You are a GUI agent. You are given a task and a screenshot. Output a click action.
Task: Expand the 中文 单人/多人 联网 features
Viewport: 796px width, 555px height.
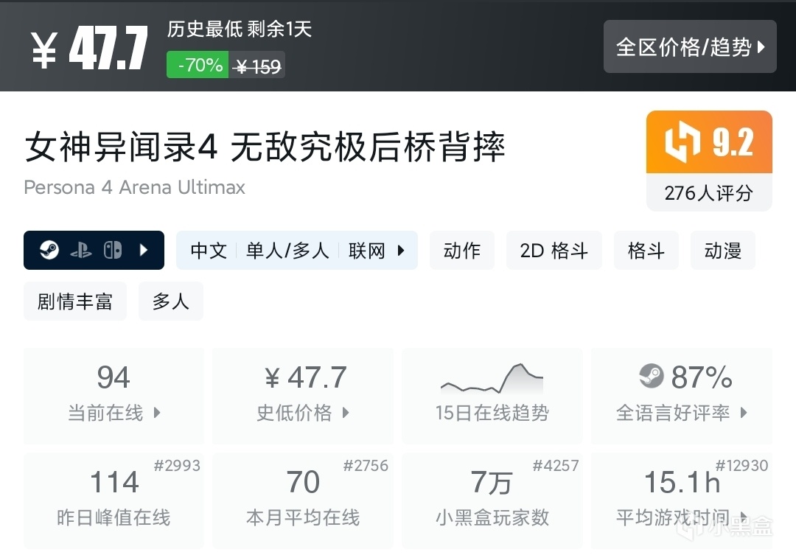pyautogui.click(x=297, y=251)
